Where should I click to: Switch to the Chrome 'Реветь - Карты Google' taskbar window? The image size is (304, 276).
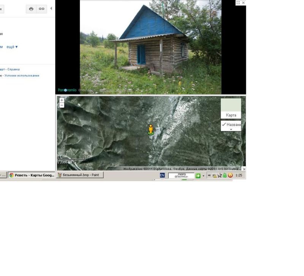(32, 175)
